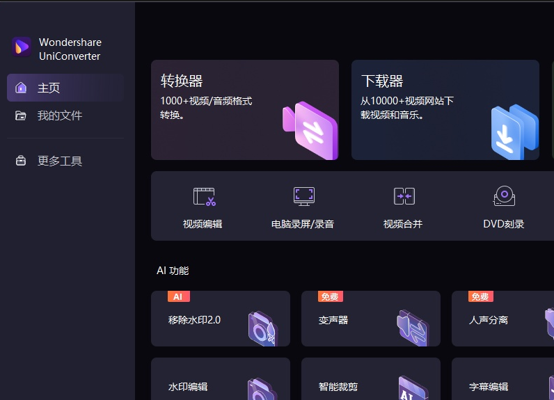Screen dimensions: 554x400
Task: Click the pink converter camera icon
Action: coord(310,130)
